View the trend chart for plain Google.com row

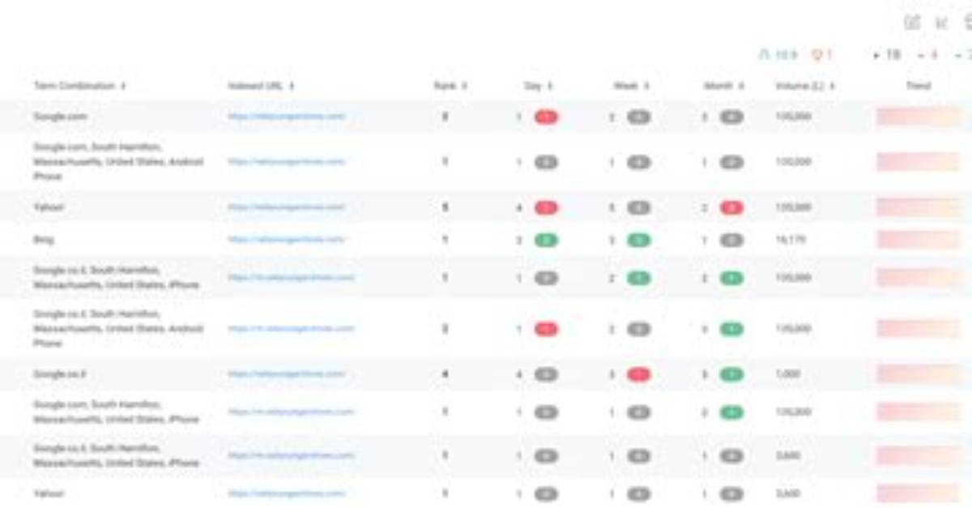coord(919,117)
